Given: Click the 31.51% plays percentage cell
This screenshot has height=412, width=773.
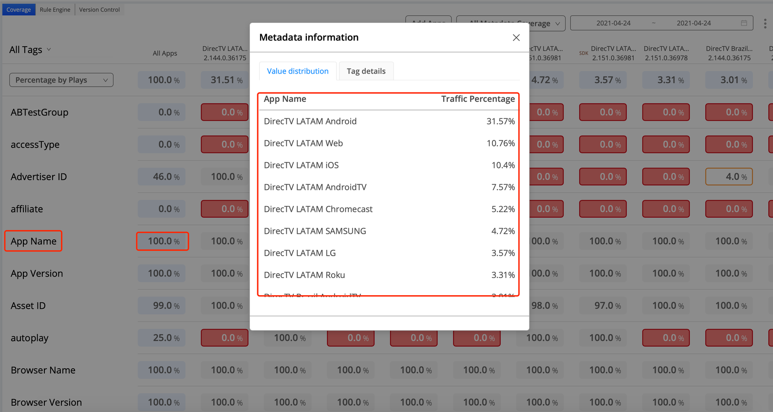Looking at the screenshot, I should [225, 80].
